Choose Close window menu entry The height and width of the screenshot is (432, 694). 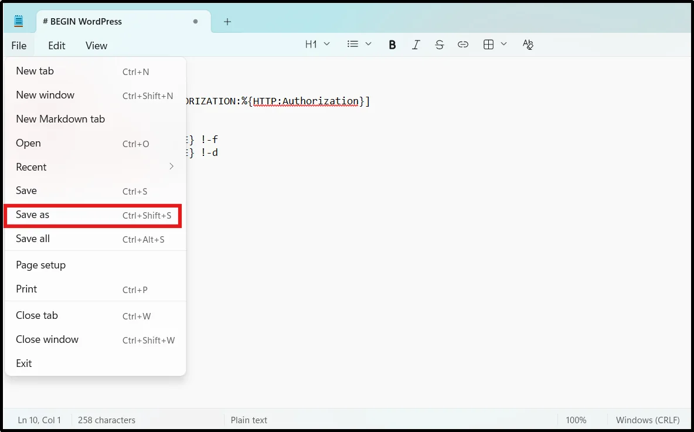tap(95, 339)
